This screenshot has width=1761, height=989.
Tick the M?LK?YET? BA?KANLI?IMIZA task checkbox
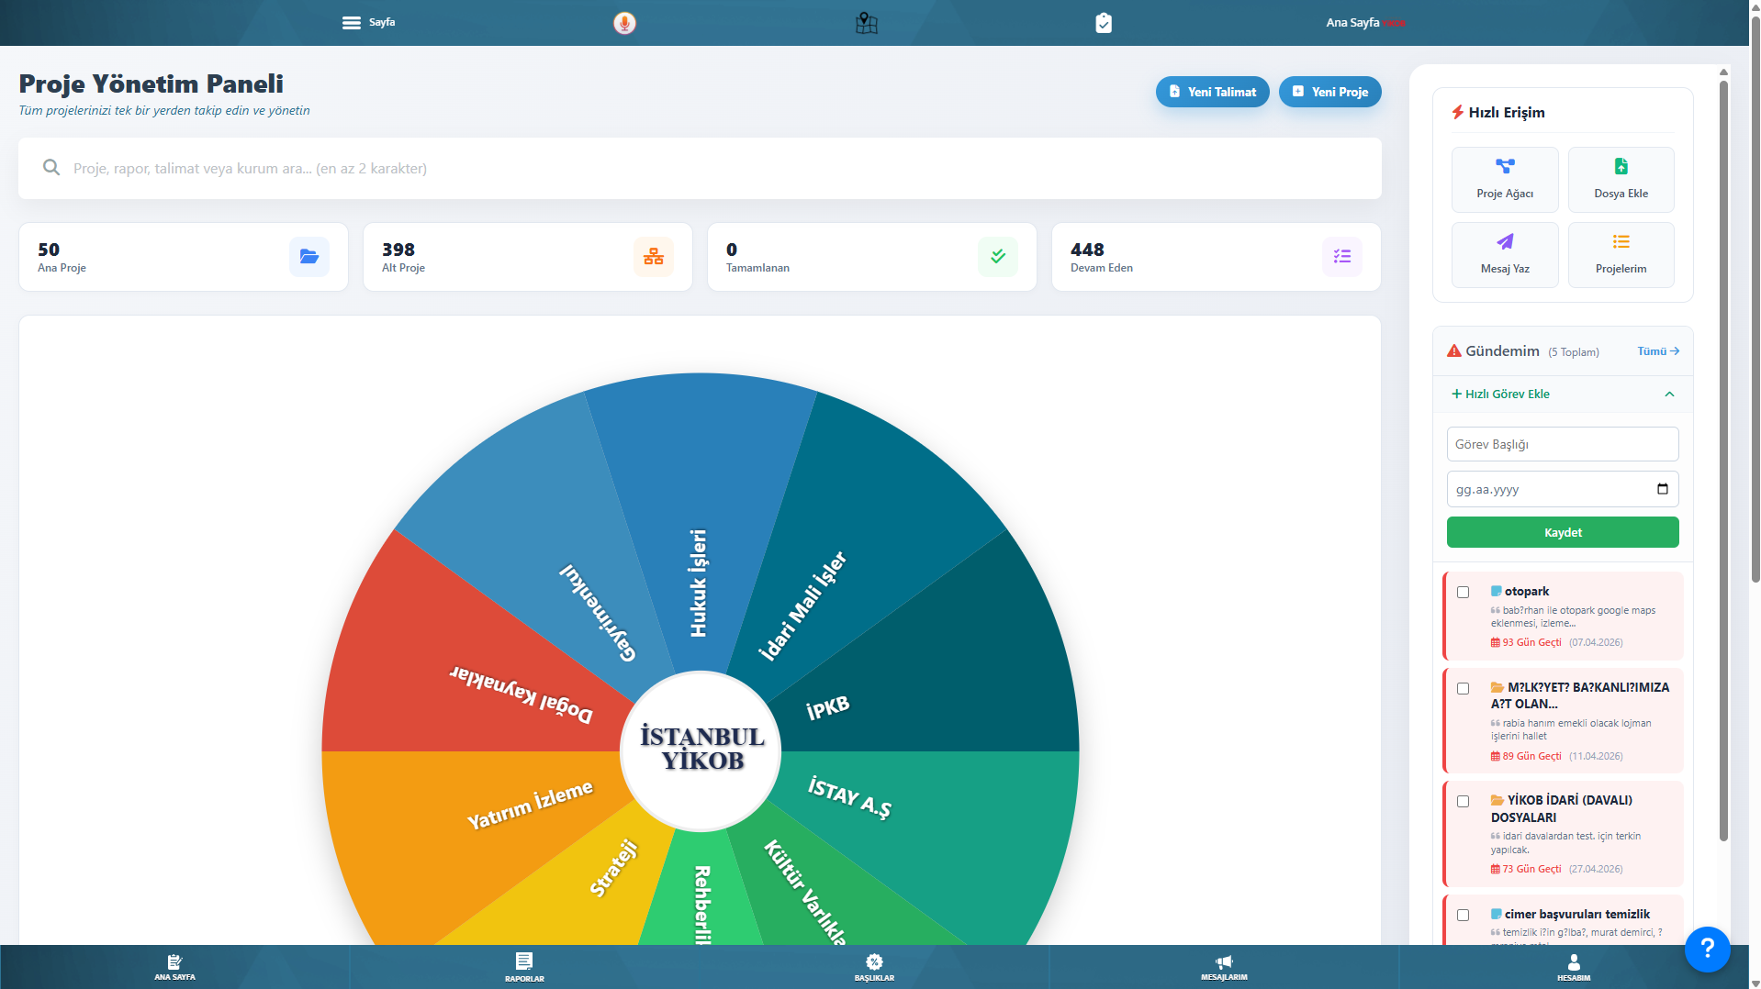coord(1463,689)
